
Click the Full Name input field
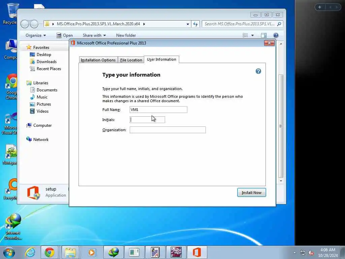[158, 110]
